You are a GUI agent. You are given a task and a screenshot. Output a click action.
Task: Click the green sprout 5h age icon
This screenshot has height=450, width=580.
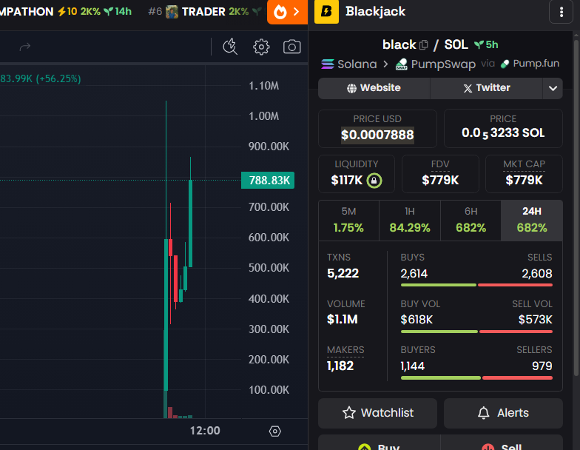tap(479, 44)
